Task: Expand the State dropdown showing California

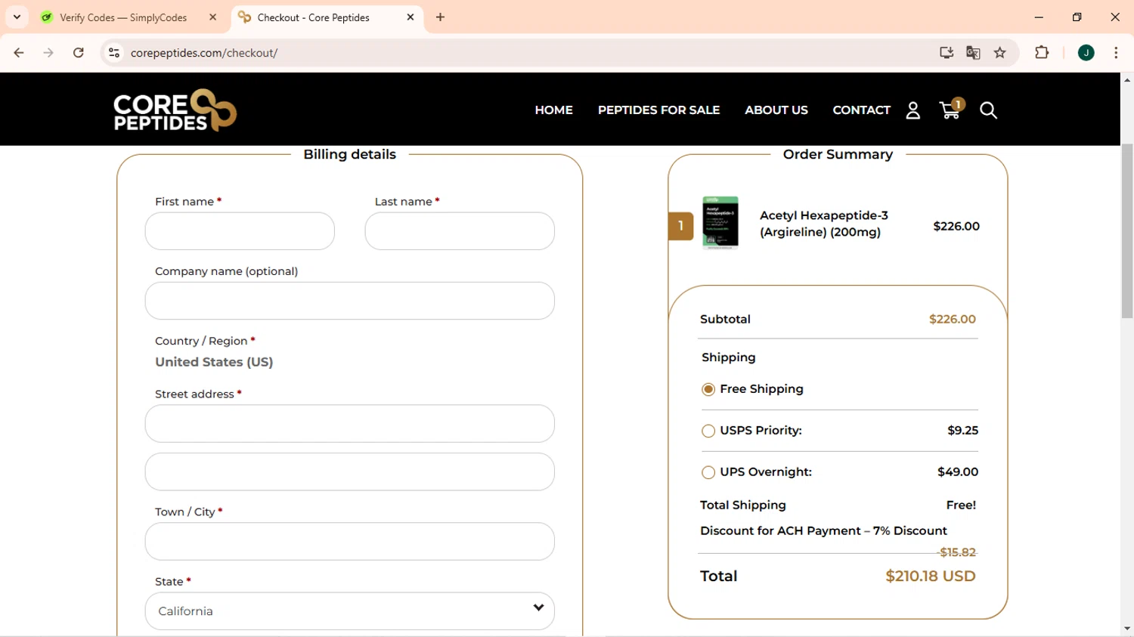Action: coord(349,611)
